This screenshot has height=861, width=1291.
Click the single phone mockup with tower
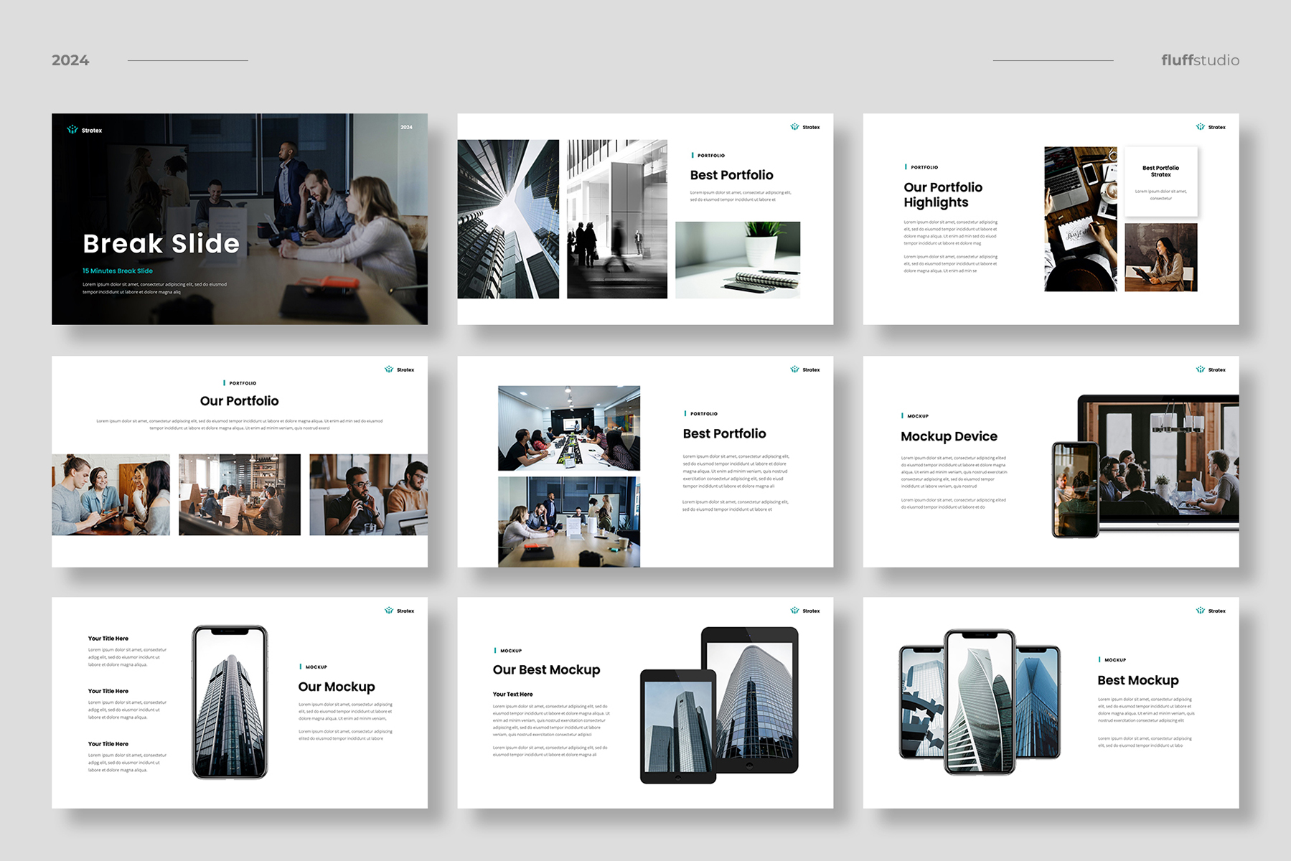[230, 702]
